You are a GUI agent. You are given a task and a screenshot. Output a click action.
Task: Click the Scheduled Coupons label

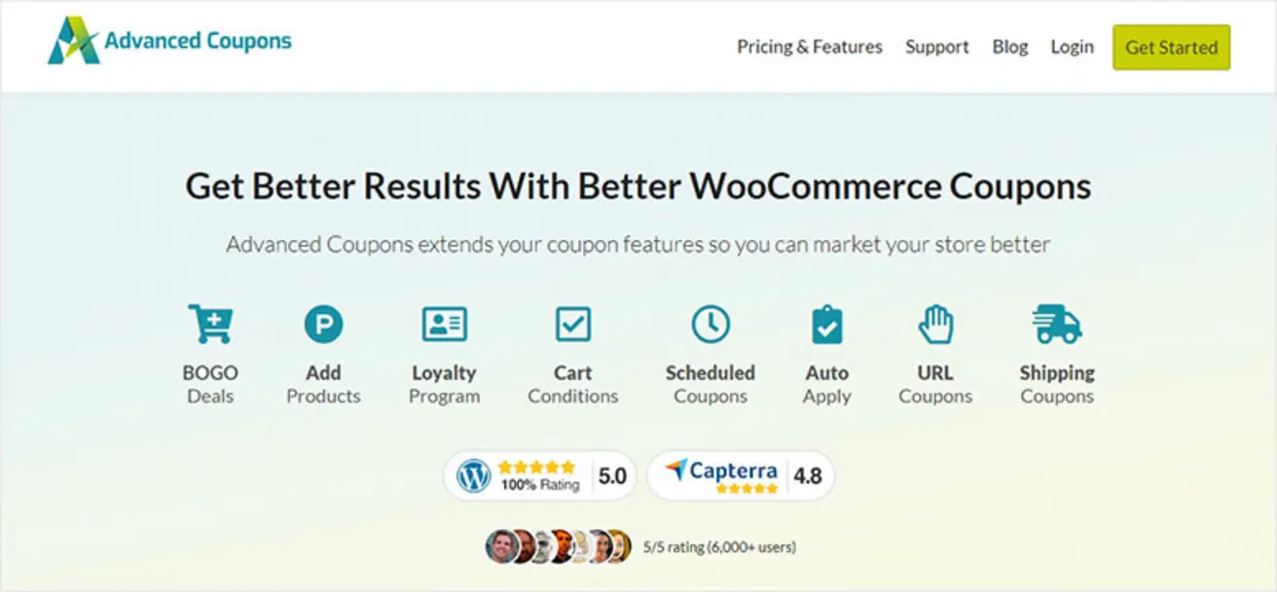711,384
